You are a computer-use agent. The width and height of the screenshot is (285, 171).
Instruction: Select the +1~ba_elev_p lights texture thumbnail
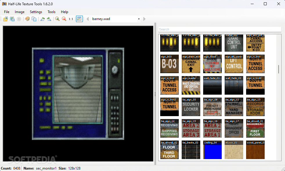pyautogui.click(x=169, y=43)
